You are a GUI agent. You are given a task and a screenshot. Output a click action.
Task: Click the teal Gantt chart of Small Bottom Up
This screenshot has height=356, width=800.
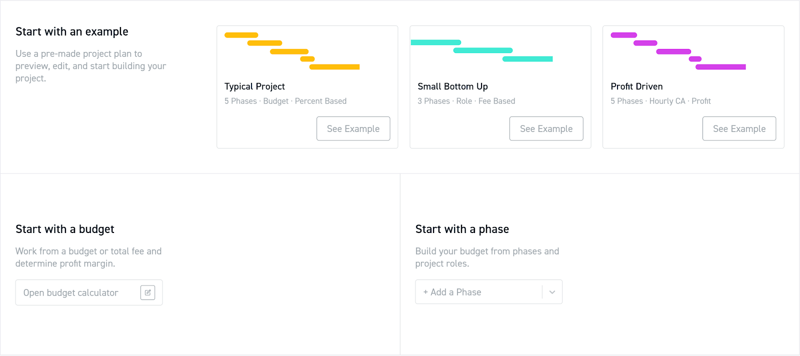coord(482,50)
